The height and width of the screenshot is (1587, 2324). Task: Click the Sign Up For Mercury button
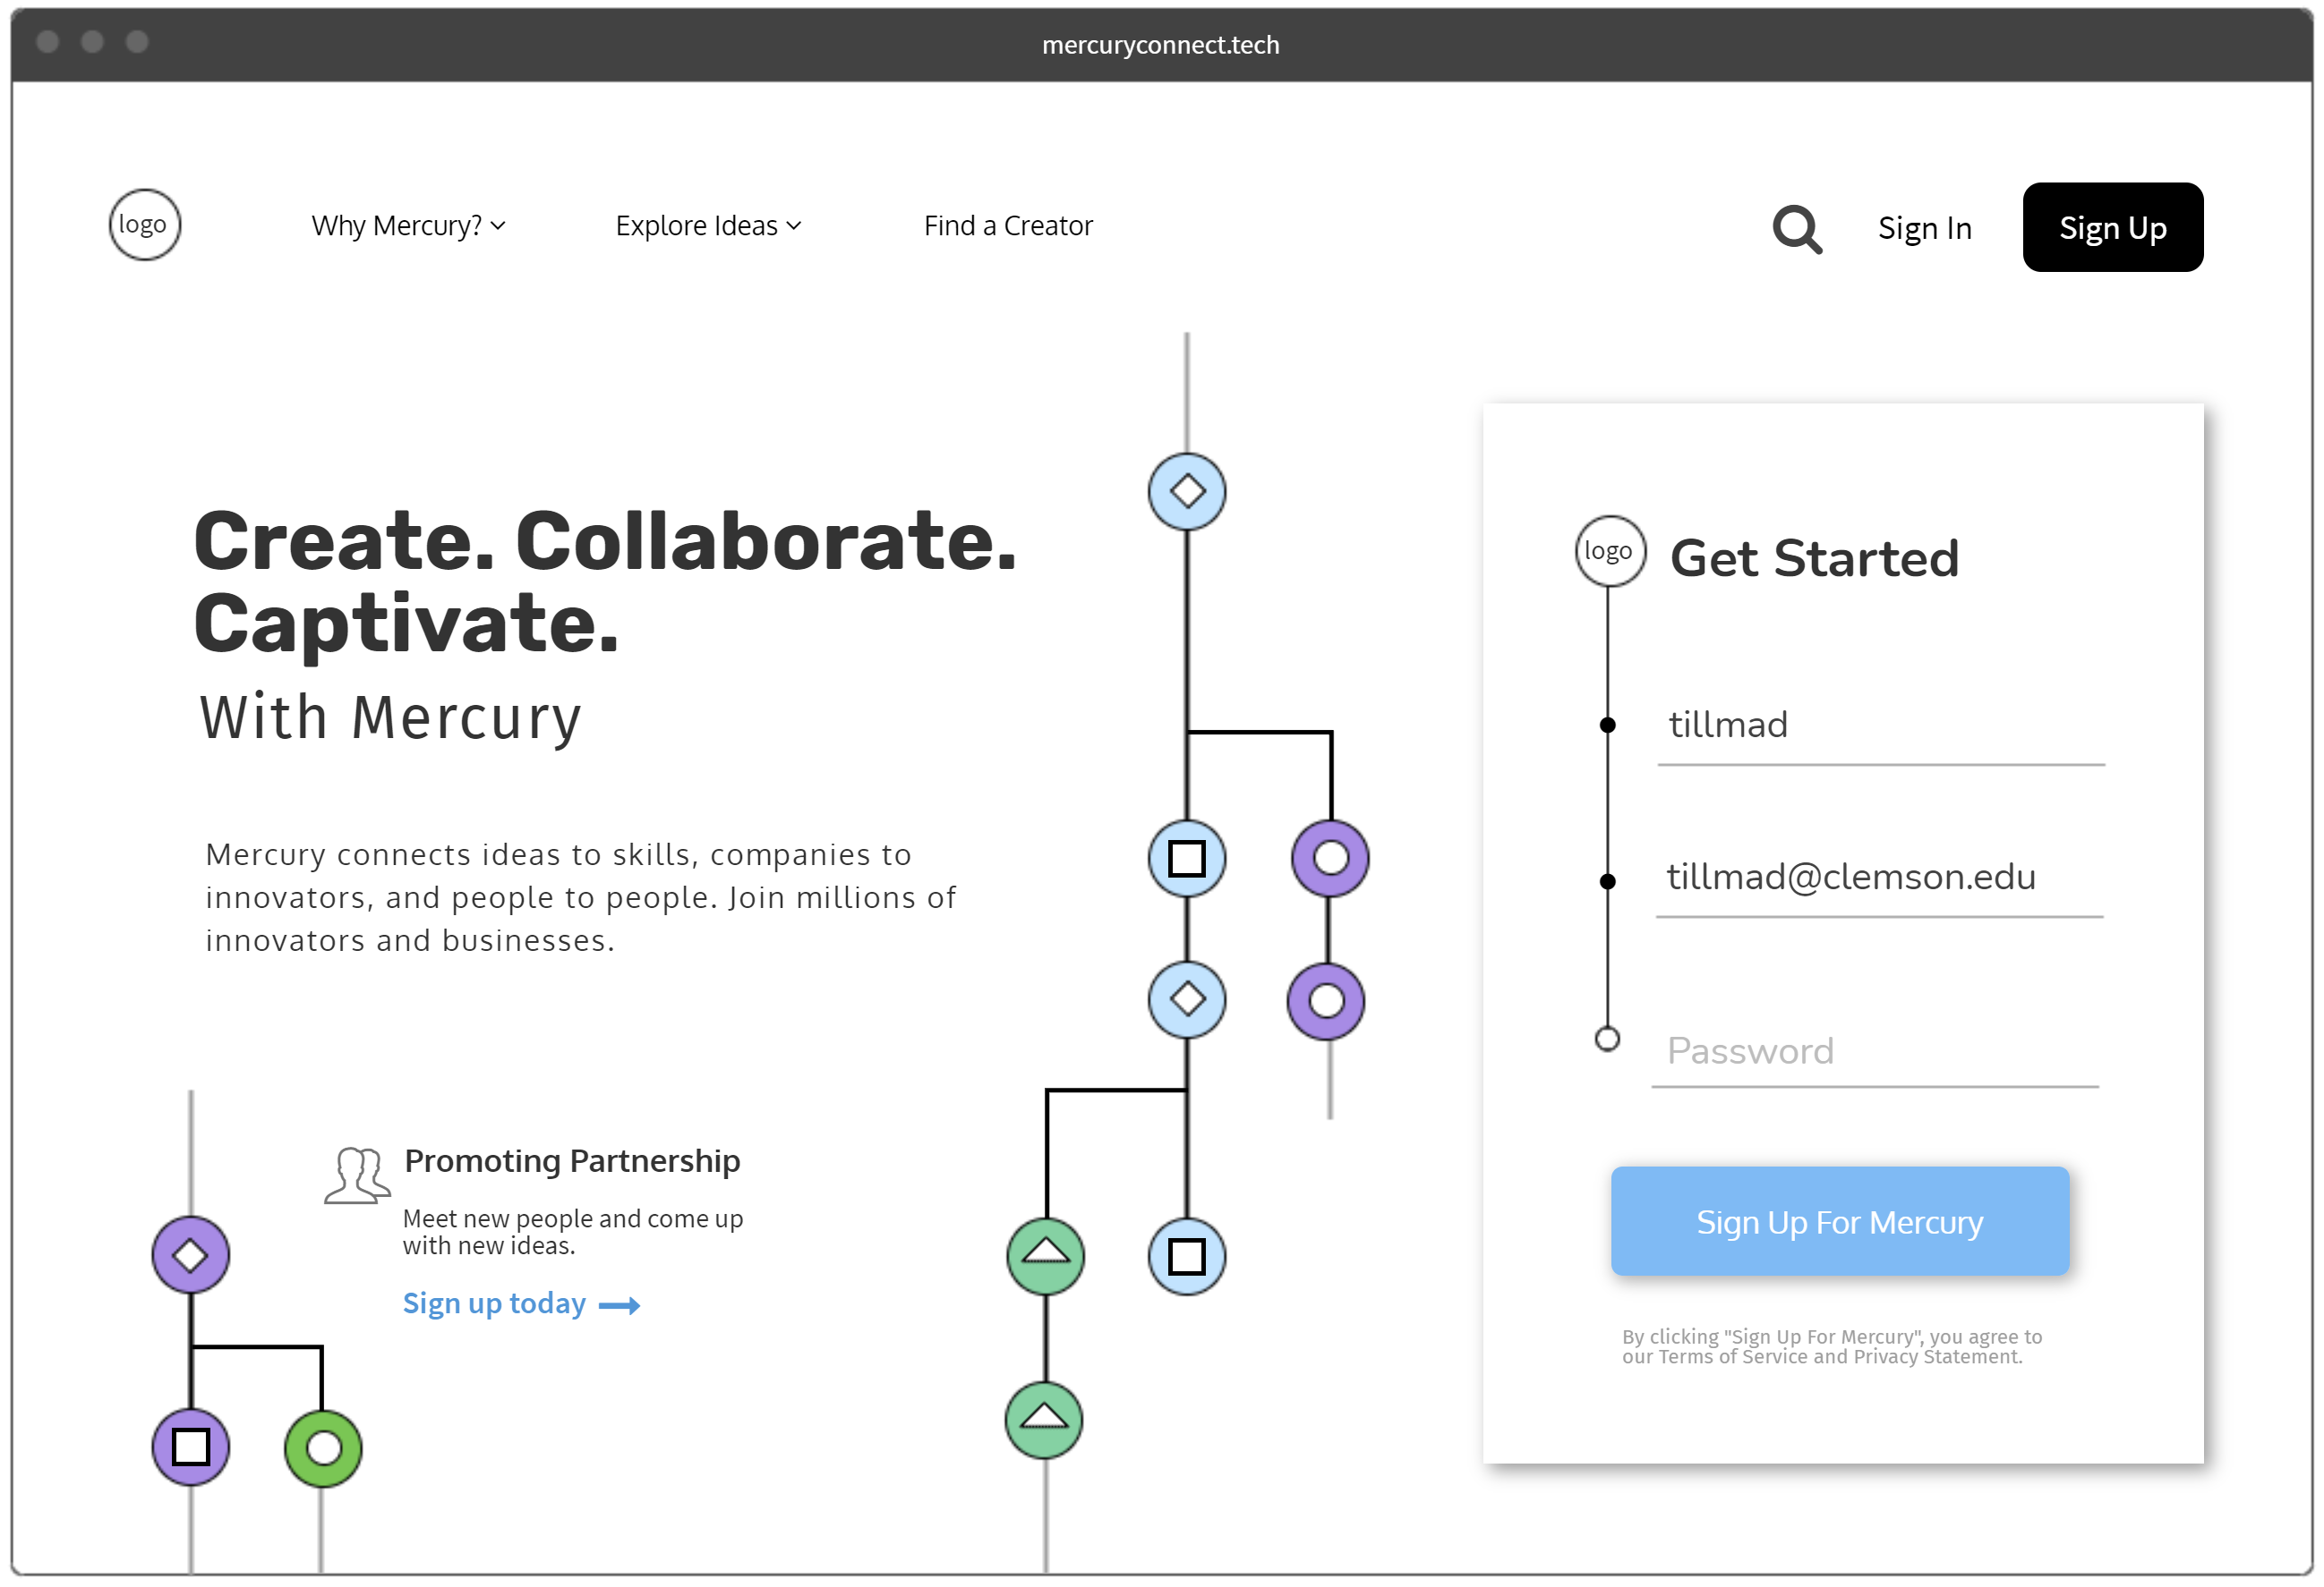pyautogui.click(x=1840, y=1221)
